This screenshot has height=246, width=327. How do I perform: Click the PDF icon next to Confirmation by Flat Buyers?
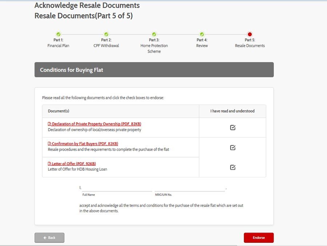49,144
